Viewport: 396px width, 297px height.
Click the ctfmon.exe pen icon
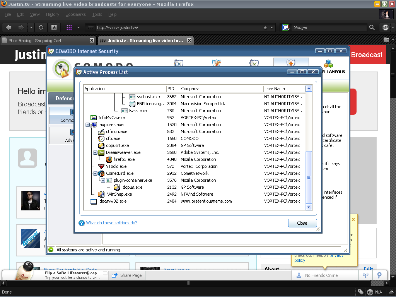click(x=101, y=131)
